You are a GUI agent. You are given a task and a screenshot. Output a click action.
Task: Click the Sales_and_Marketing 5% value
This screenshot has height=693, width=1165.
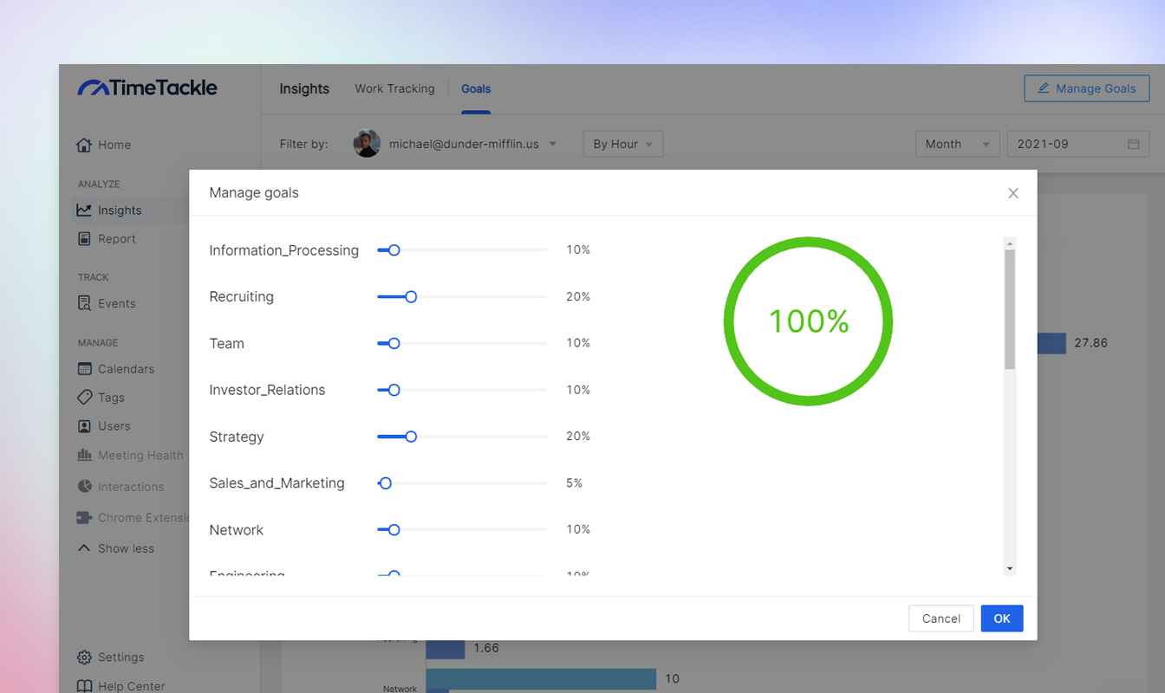pos(574,483)
